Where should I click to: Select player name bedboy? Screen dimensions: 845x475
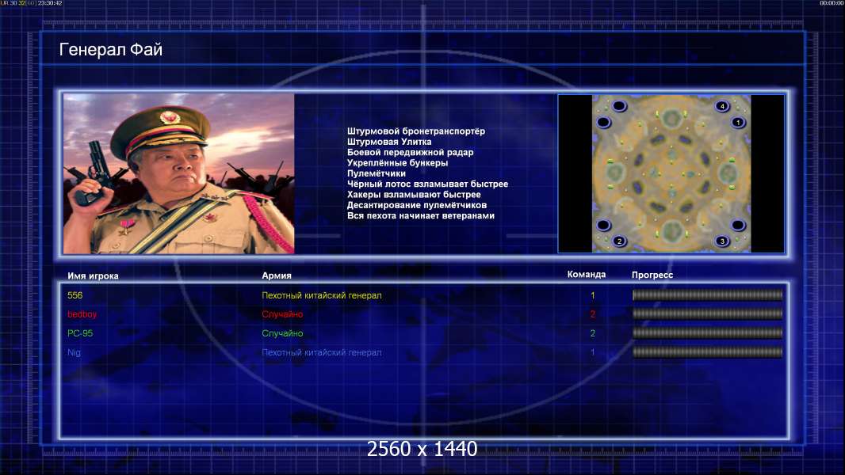[82, 314]
